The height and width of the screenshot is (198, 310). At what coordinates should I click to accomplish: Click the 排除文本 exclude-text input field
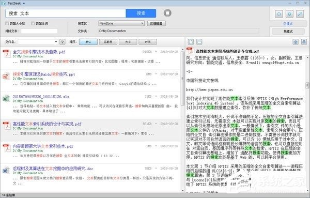[x=39, y=31]
